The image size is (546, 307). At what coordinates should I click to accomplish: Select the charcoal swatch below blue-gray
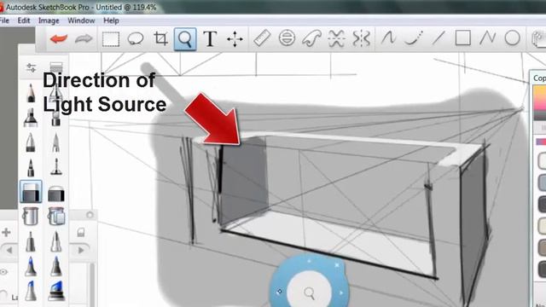point(543,205)
